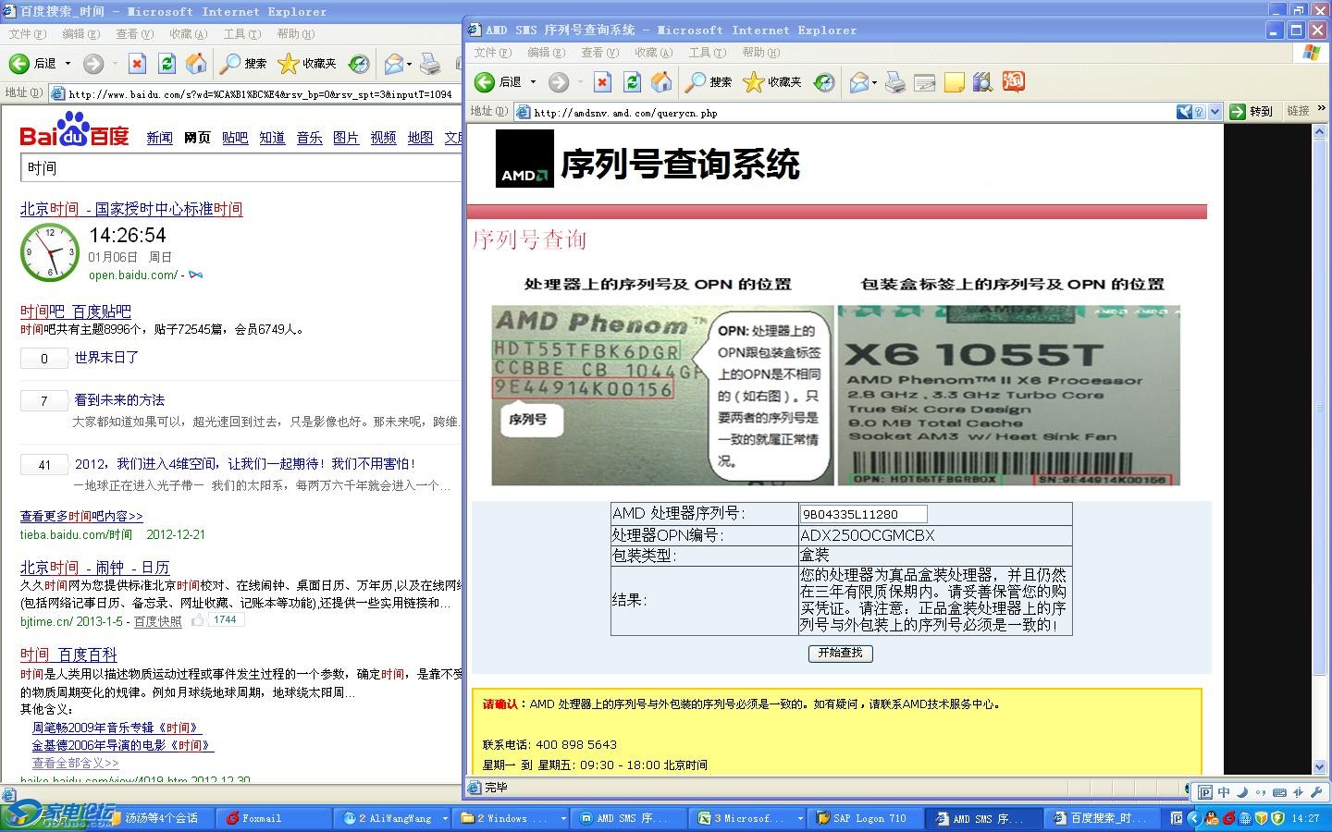Open 查看更多时间吧内容 link

tap(81, 516)
